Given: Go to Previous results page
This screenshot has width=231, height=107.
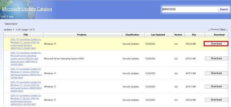Looking at the screenshot, I should click(215, 29).
